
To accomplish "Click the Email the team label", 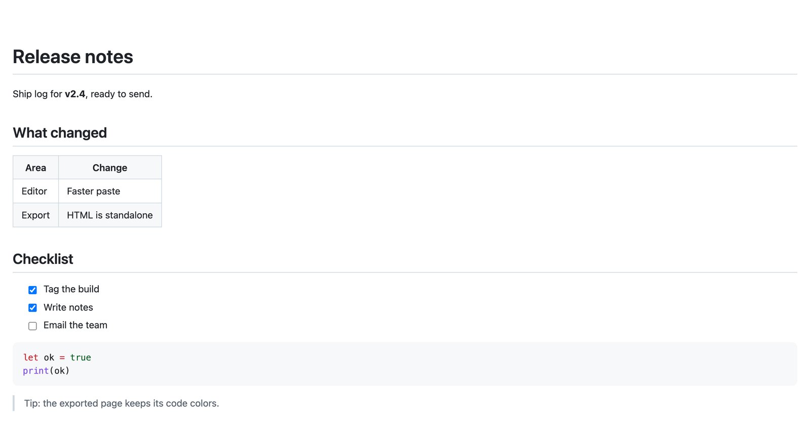I will click(x=75, y=325).
